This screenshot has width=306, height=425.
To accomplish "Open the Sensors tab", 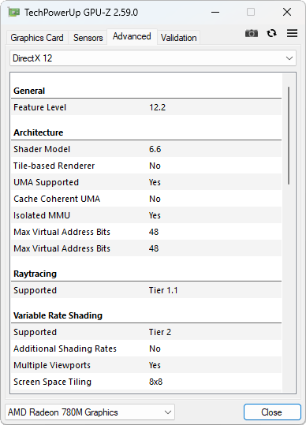I will pos(88,38).
